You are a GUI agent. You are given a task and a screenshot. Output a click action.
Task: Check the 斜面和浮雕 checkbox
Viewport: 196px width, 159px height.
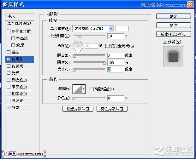tap(9, 31)
